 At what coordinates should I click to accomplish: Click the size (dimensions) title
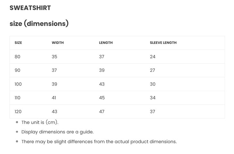(x=39, y=23)
